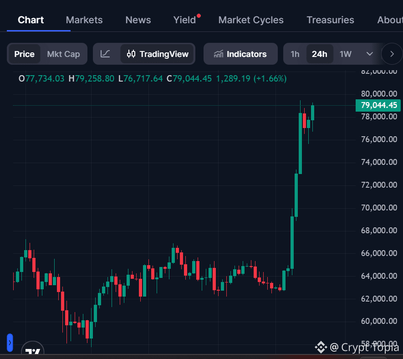Click the low value 76,717.64
Viewport: 403px width, 359px height.
143,79
